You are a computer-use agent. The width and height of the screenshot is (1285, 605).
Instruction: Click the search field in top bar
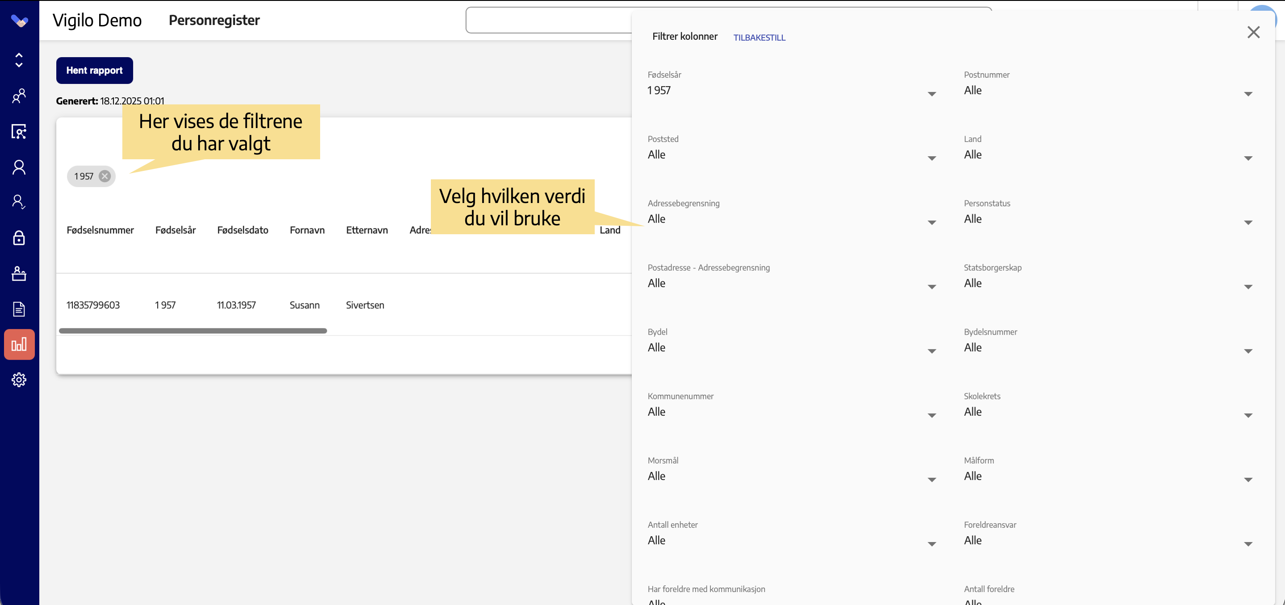coord(548,21)
